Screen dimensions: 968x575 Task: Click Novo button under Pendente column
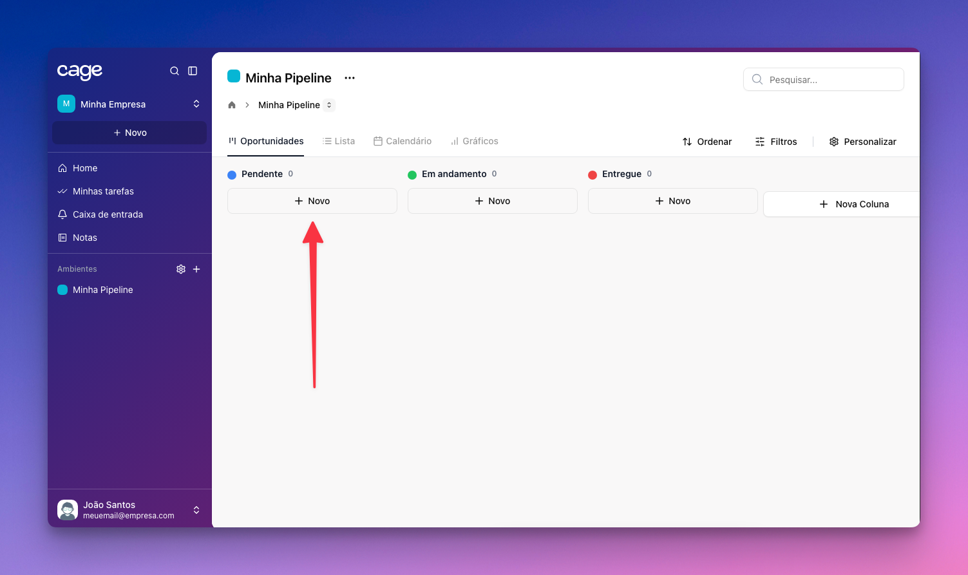tap(312, 201)
